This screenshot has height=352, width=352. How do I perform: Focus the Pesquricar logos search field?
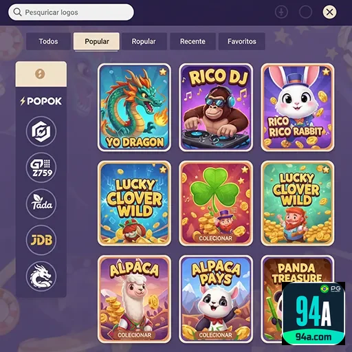tap(71, 12)
